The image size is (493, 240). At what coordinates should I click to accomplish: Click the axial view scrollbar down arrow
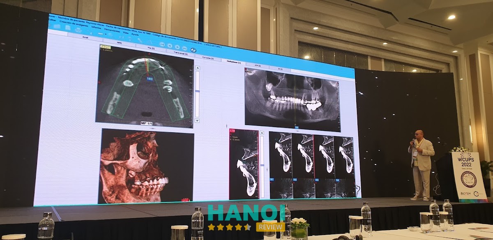[198, 120]
